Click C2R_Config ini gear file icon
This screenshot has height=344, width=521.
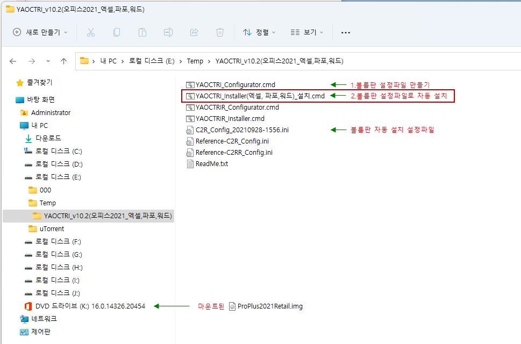coord(190,130)
